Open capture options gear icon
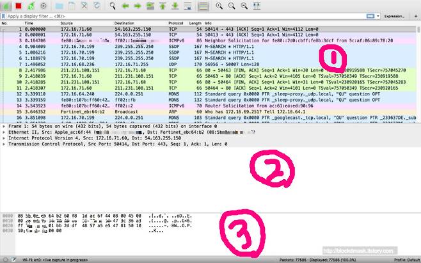This screenshot has height=263, width=421. coord(44,6)
